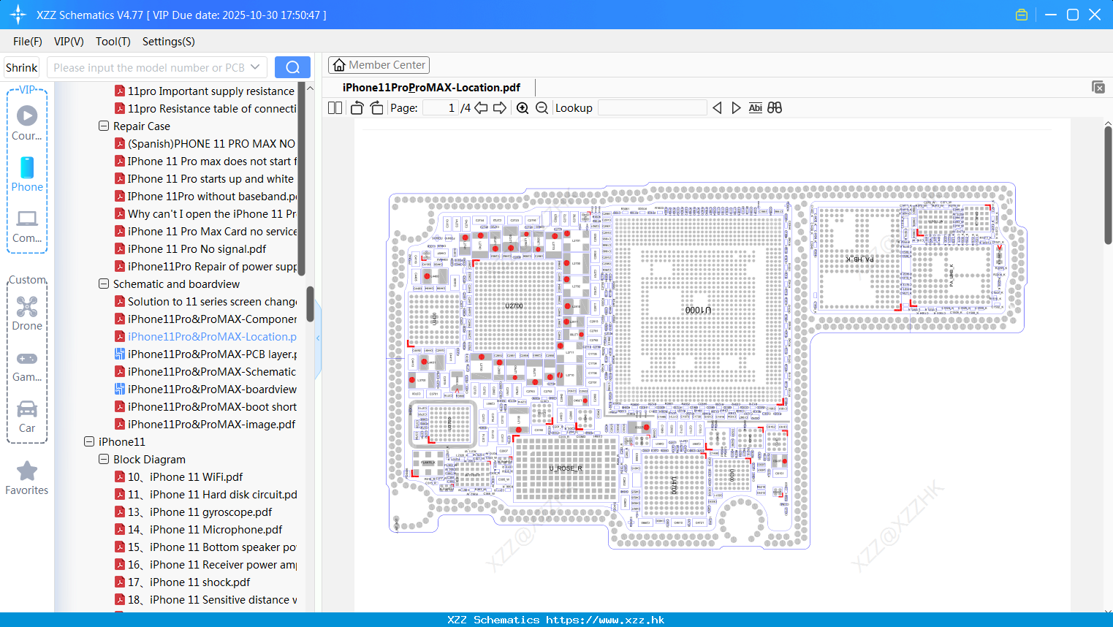The height and width of the screenshot is (627, 1113).
Task: Zoom in on the PDF
Action: click(523, 107)
